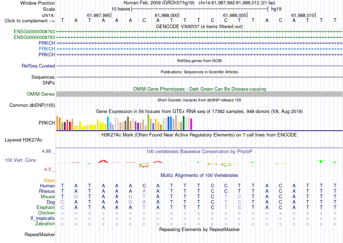Click position marker 61,987,995
The width and height of the screenshot is (343, 243).
(99, 15)
